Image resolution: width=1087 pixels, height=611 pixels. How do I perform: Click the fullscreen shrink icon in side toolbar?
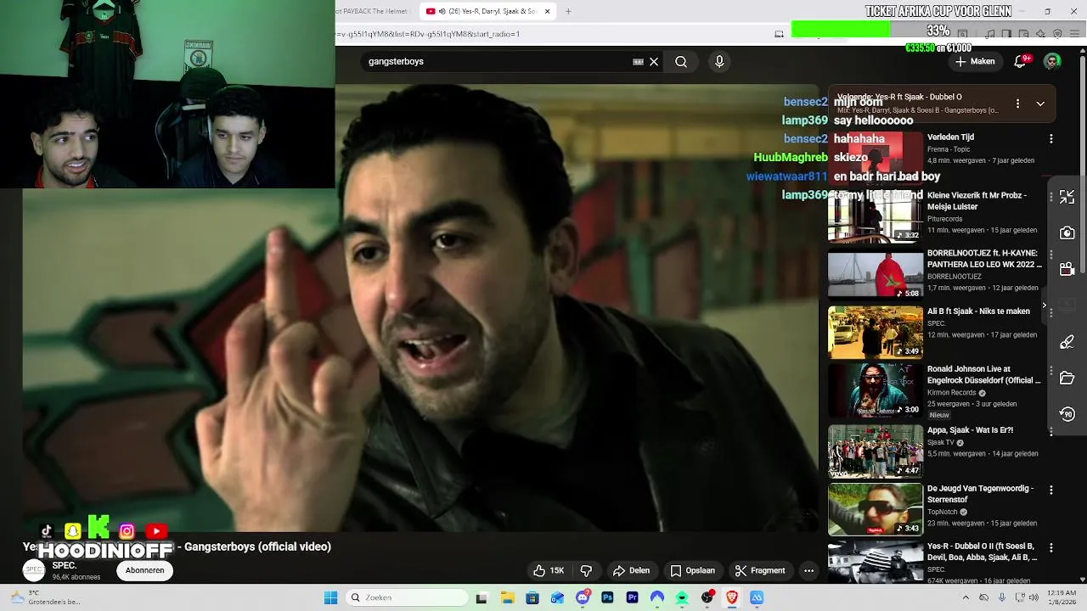tap(1067, 197)
